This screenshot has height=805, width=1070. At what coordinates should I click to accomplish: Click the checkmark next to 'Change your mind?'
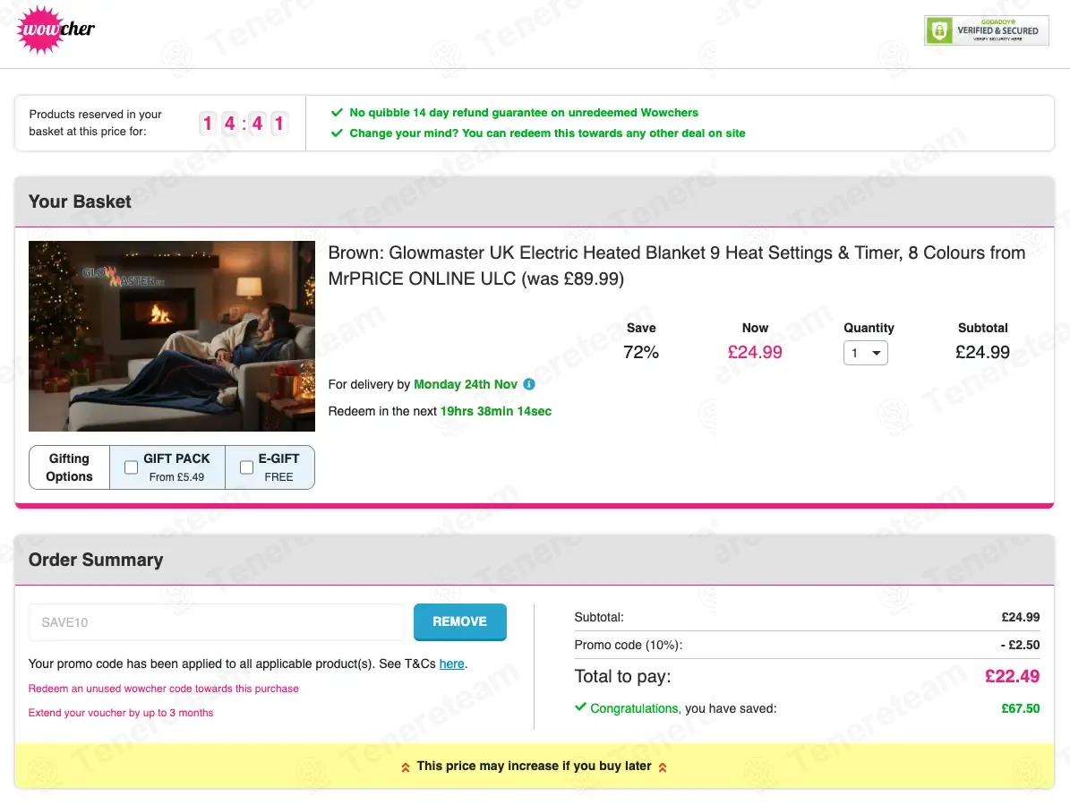click(x=337, y=133)
